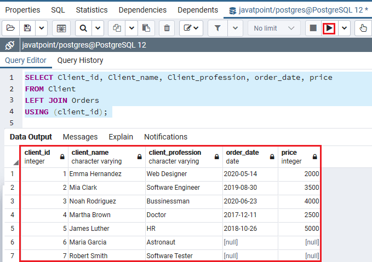The height and width of the screenshot is (262, 372).
Task: Click the lock icon in client_profession header
Action: (216, 156)
